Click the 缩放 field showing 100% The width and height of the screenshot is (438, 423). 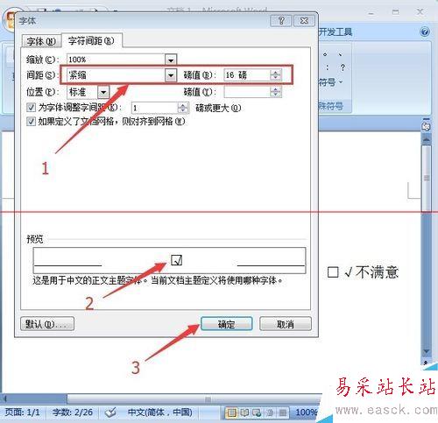[116, 60]
